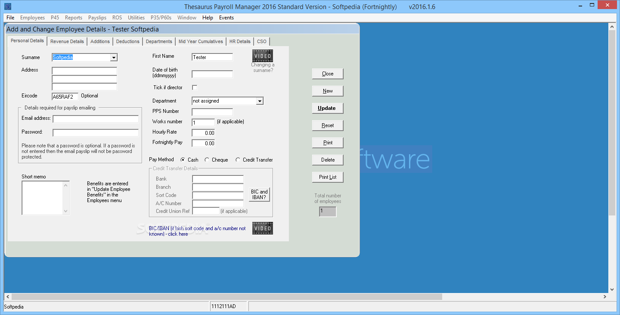Switch to the CSO tab

(262, 41)
